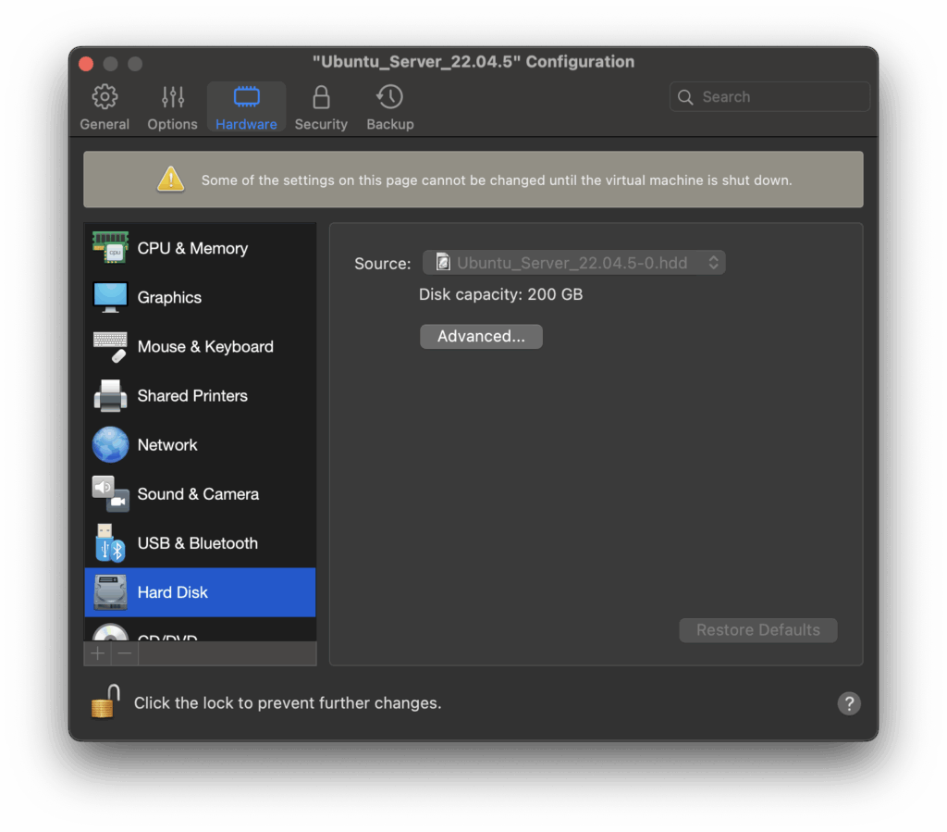Click the CPU & Memory chip icon

(x=111, y=248)
